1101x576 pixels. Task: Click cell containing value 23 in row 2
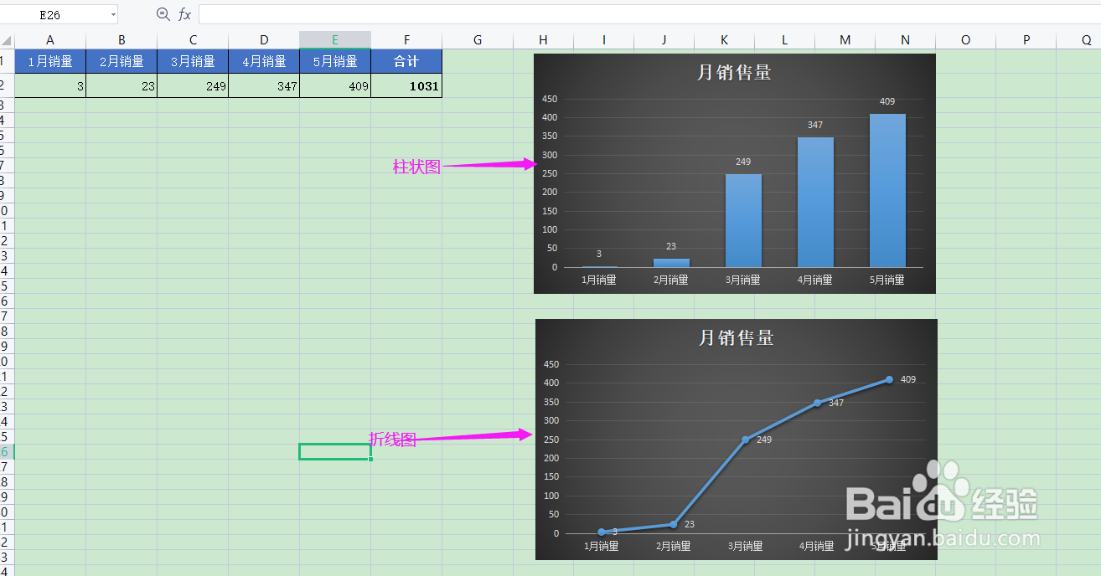(121, 85)
